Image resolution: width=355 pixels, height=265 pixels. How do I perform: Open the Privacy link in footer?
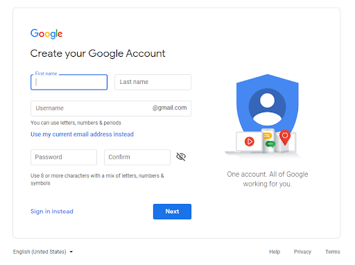[302, 252]
